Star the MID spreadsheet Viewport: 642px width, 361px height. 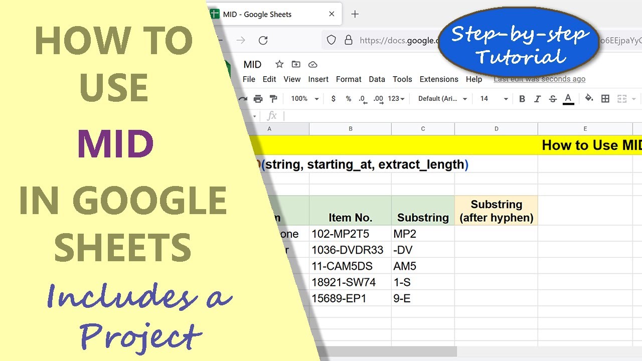[279, 64]
